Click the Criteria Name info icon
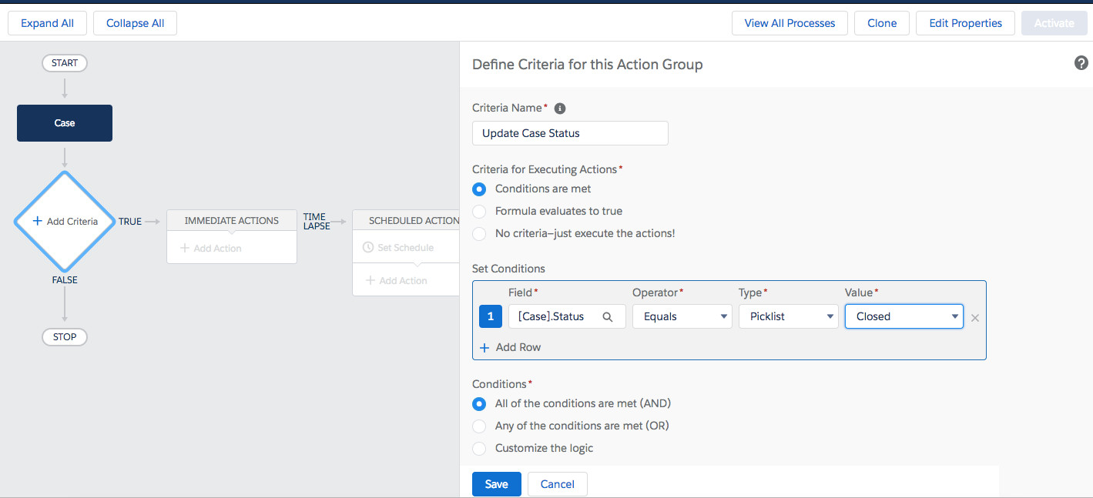Screen dimensions: 1093x498 tap(560, 109)
